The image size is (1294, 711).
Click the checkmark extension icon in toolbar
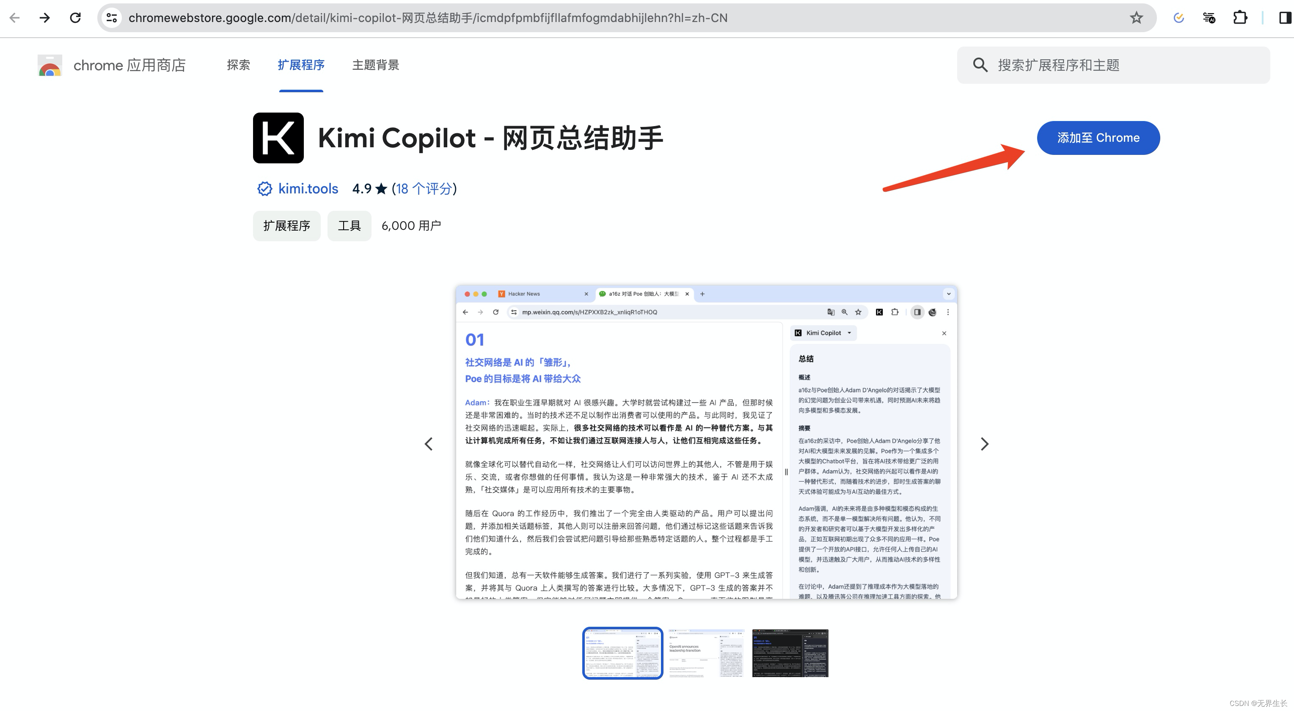pyautogui.click(x=1178, y=18)
